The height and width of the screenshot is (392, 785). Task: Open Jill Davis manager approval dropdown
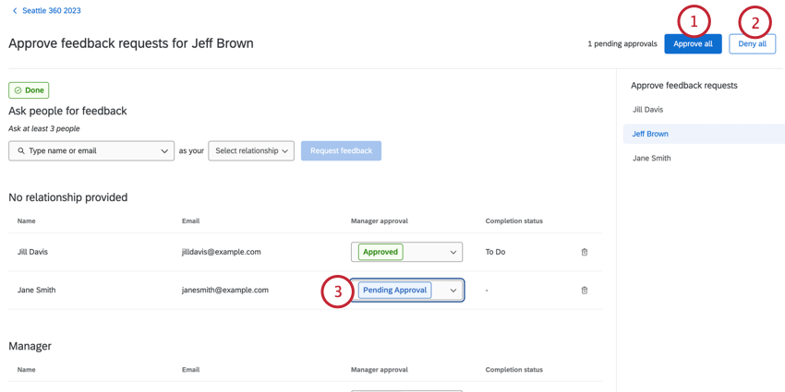(x=453, y=252)
